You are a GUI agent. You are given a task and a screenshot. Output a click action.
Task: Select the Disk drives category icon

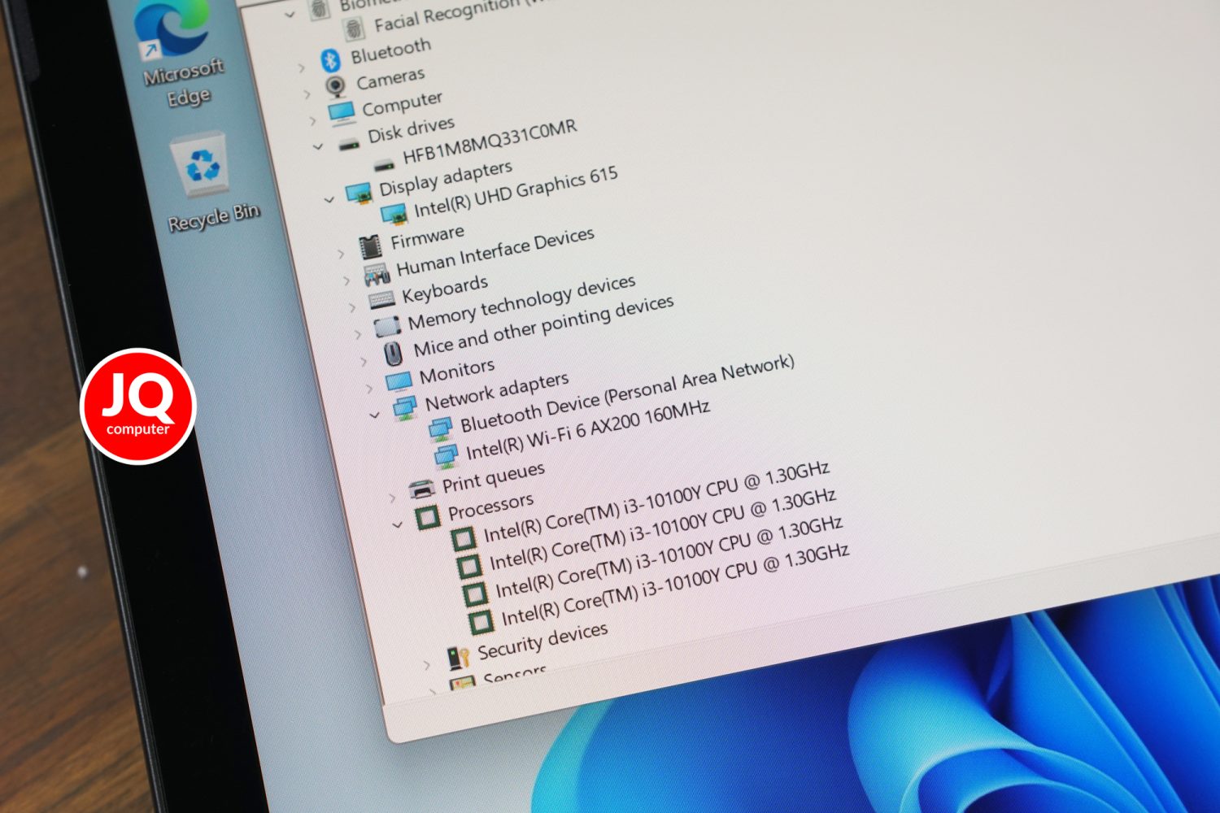coord(349,144)
